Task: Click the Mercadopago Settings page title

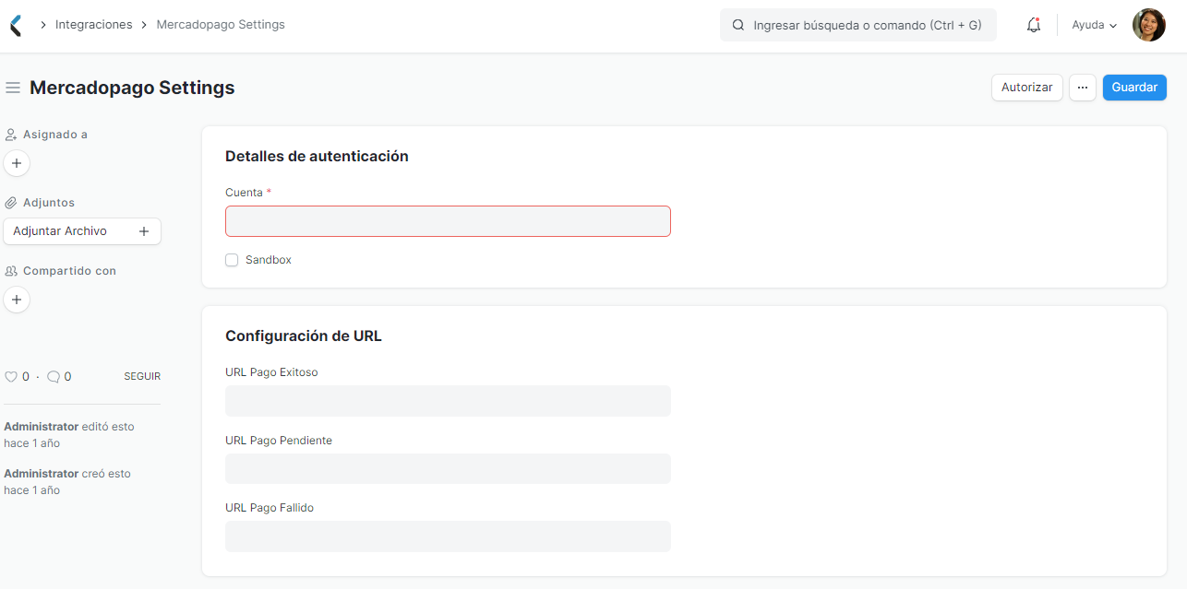Action: pos(132,88)
